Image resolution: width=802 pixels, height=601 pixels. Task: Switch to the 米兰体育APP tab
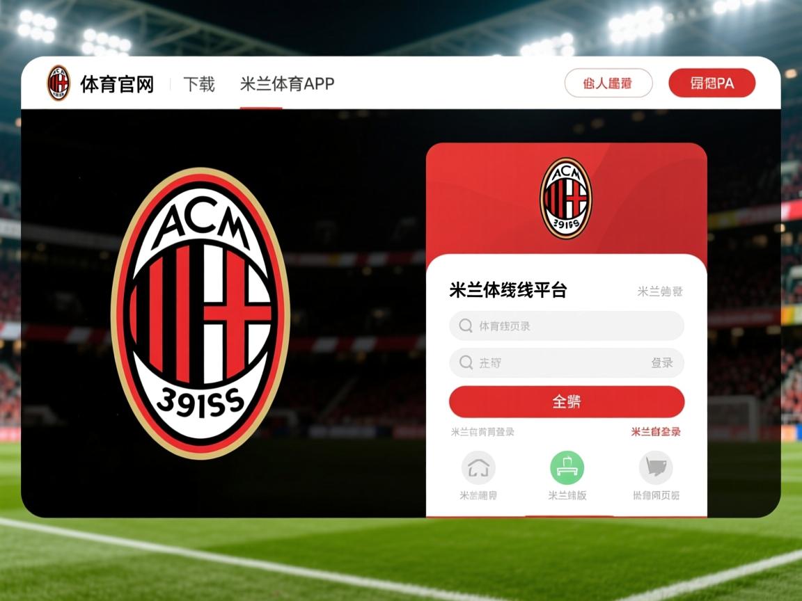pyautogui.click(x=287, y=83)
